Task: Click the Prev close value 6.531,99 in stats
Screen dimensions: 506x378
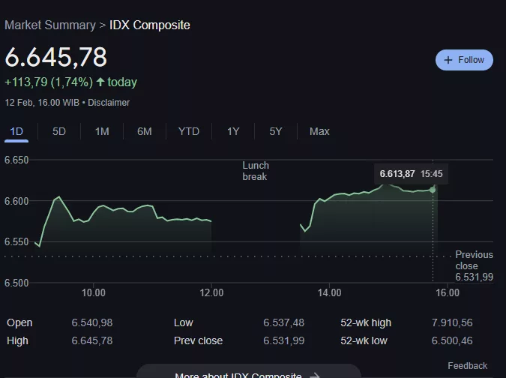Action: (x=283, y=340)
